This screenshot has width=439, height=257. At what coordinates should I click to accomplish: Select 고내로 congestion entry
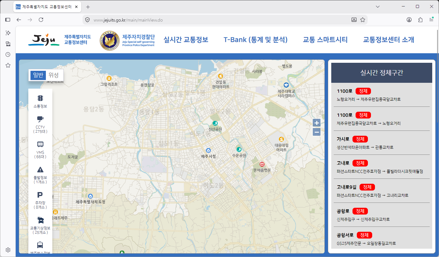382,167
